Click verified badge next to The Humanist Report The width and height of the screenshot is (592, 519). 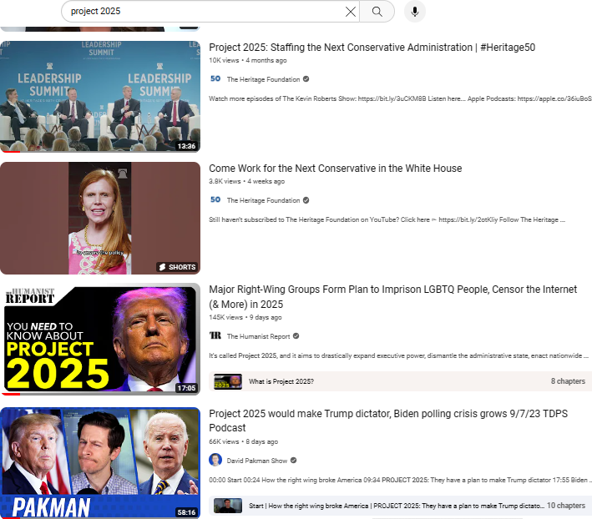[296, 335]
